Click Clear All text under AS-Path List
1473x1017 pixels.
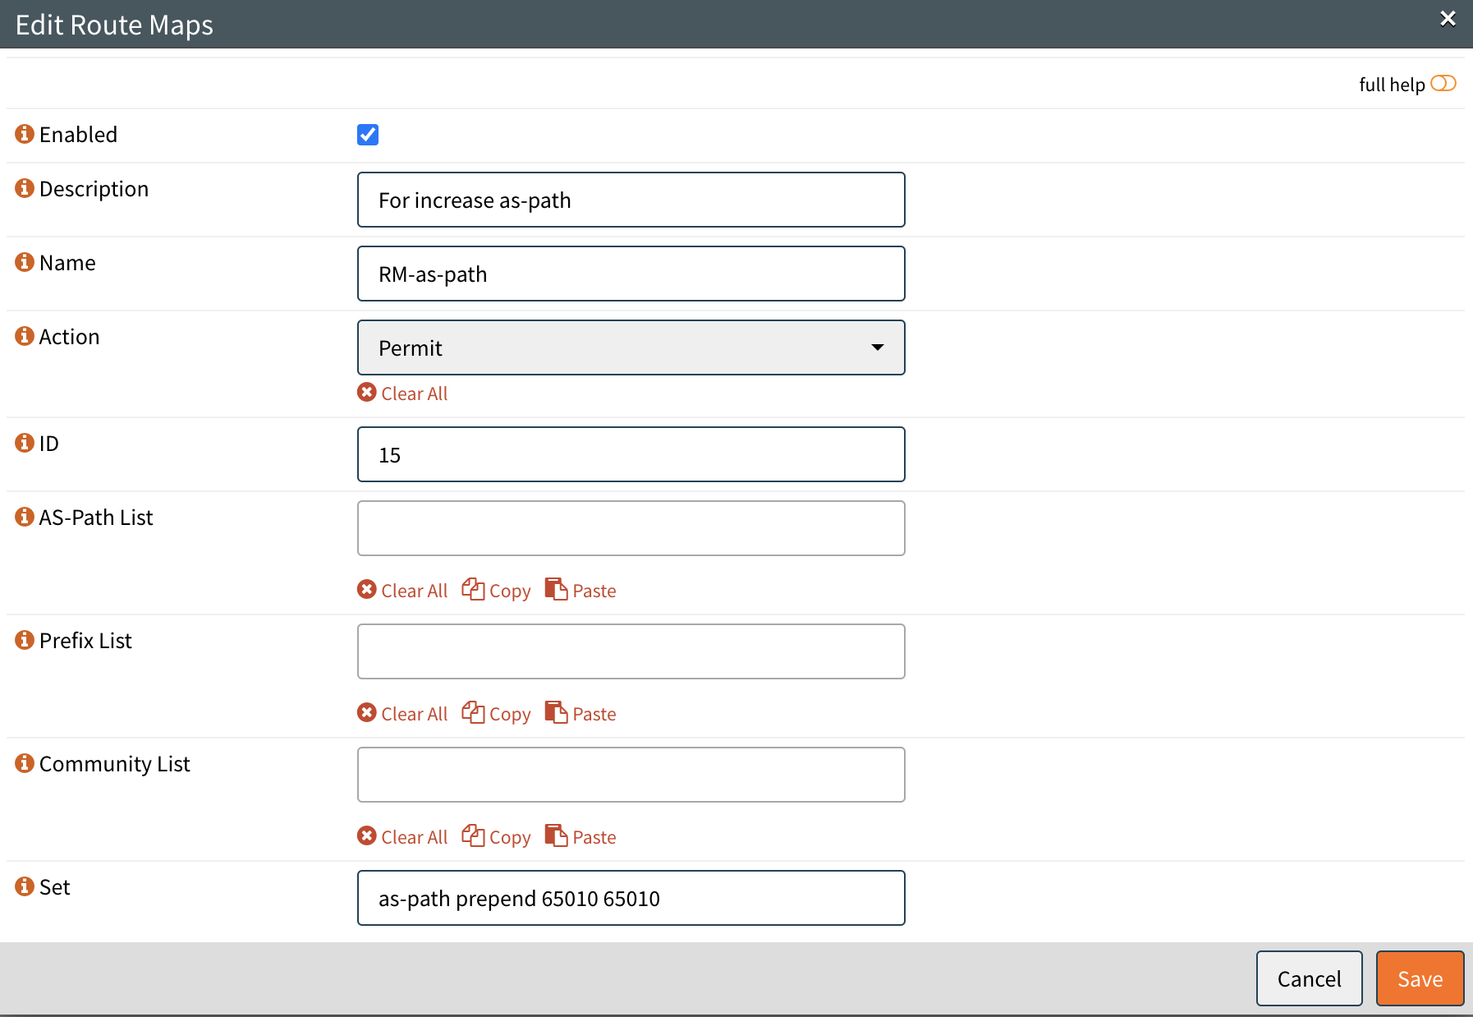pos(415,591)
